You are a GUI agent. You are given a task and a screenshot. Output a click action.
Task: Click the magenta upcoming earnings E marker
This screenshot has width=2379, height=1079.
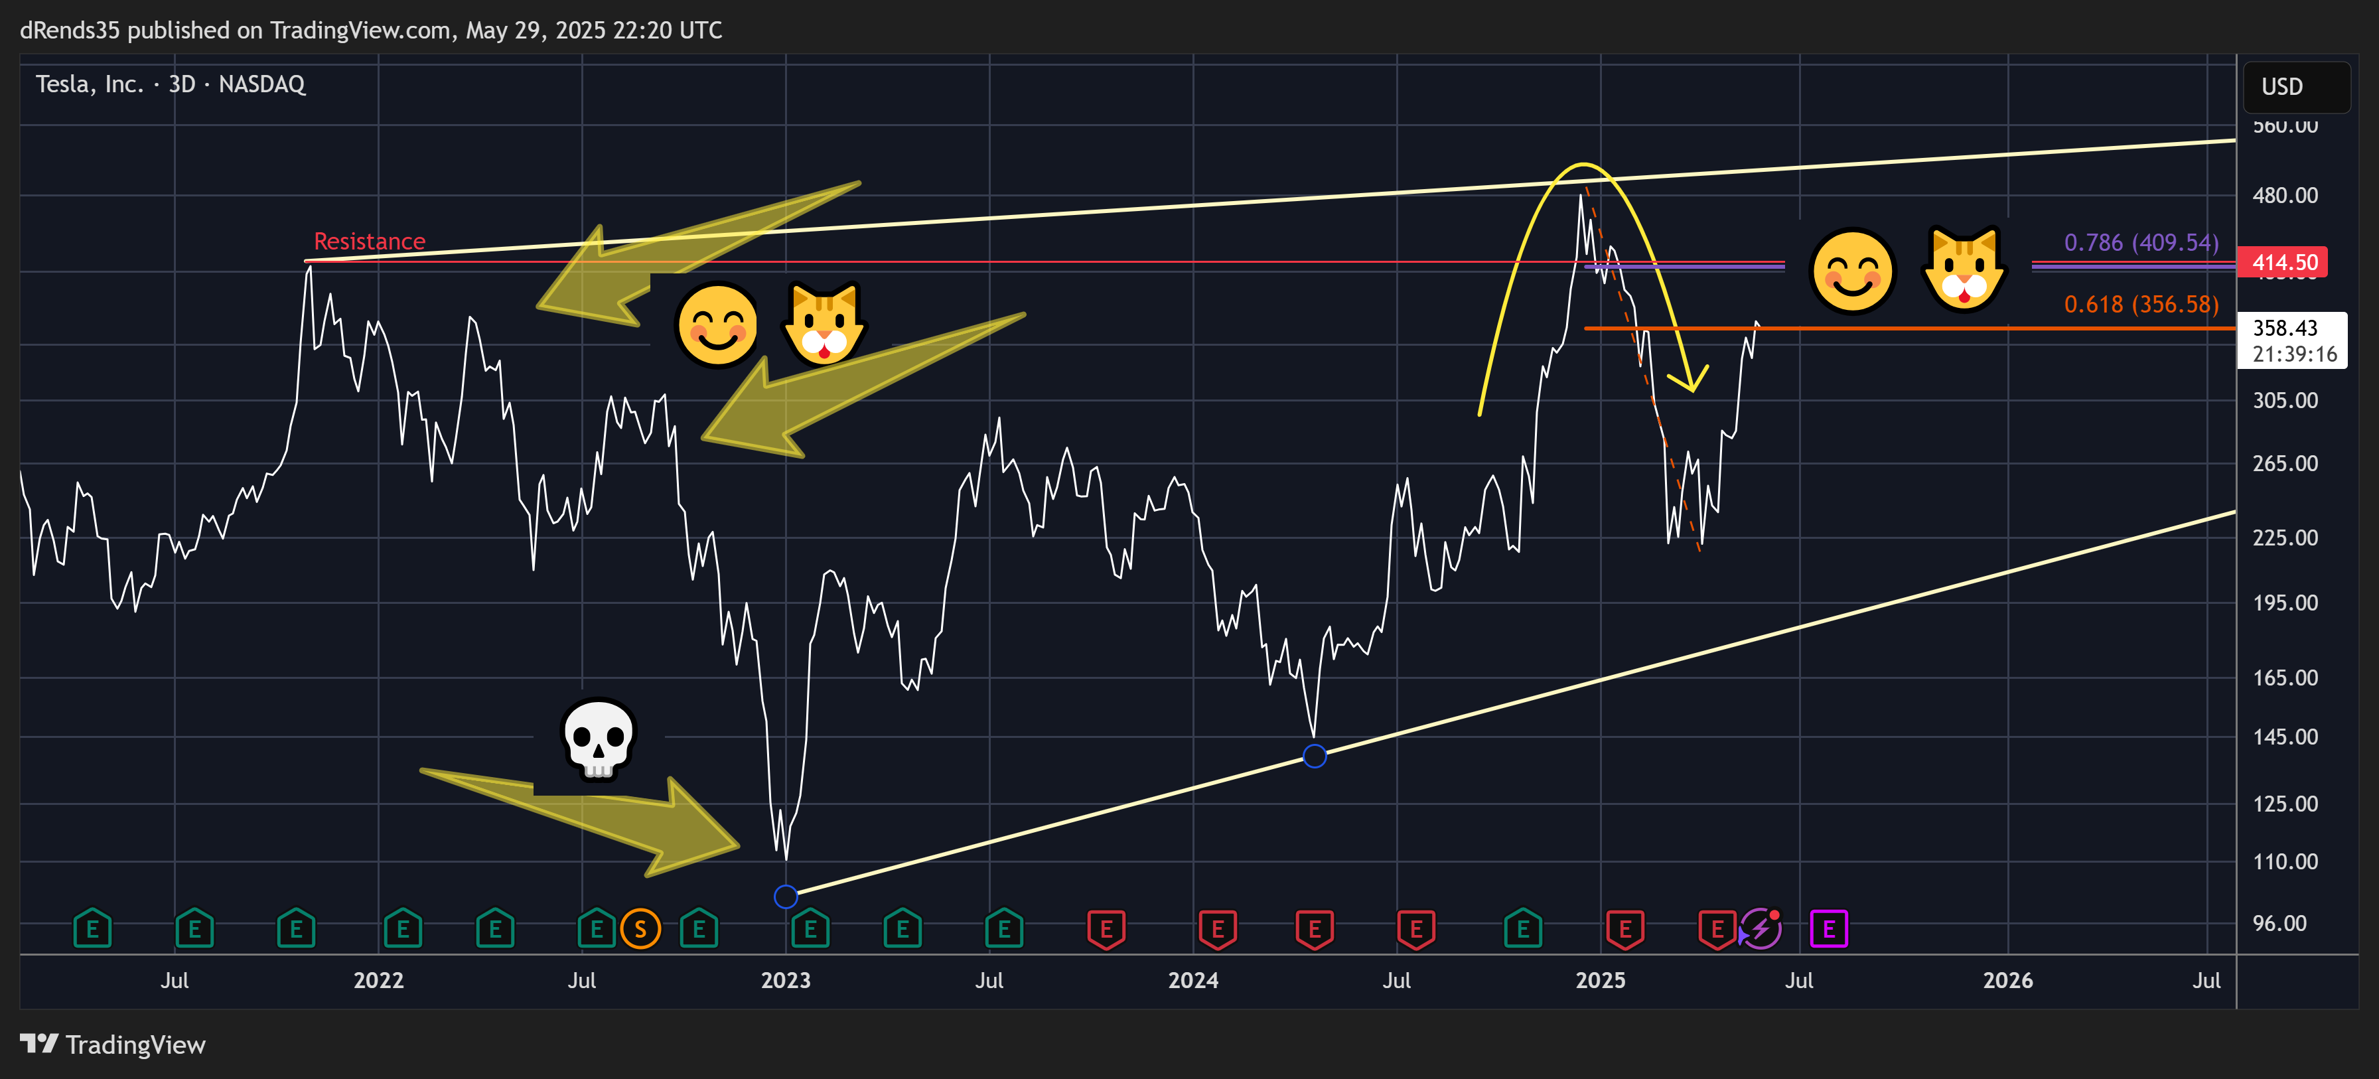click(1829, 928)
